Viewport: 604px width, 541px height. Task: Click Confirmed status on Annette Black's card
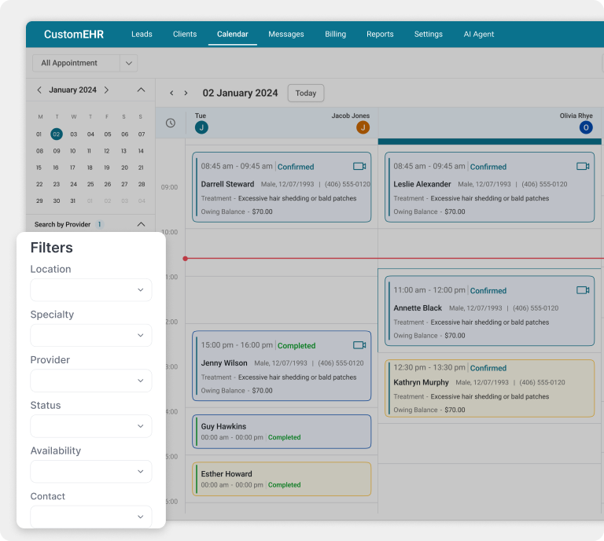pos(488,291)
